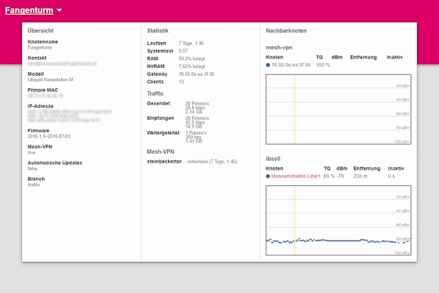Select the steinbeckertor Mesh-VPN entry
The height and width of the screenshot is (293, 439).
164,162
